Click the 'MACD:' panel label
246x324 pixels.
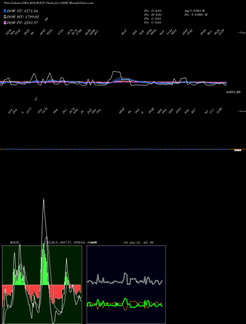click(15, 242)
